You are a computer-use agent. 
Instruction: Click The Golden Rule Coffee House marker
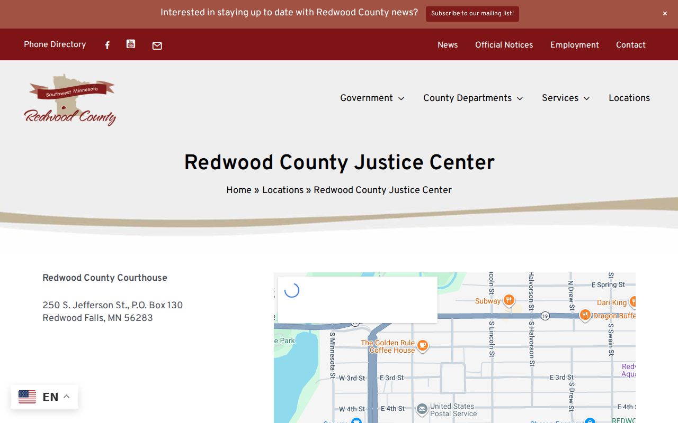point(423,346)
